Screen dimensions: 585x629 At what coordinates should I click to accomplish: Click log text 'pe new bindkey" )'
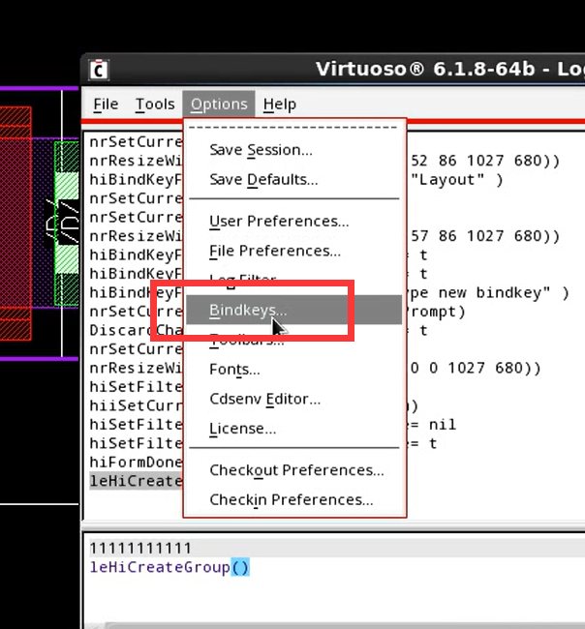[x=489, y=293]
